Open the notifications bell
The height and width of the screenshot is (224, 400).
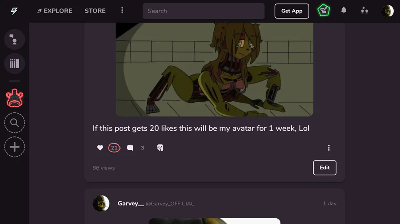(344, 10)
